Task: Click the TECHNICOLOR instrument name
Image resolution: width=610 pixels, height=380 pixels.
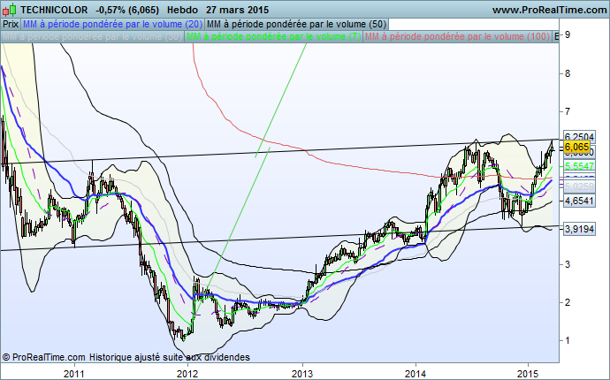Action: click(x=54, y=10)
